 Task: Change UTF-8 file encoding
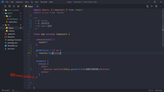[x=150, y=90]
